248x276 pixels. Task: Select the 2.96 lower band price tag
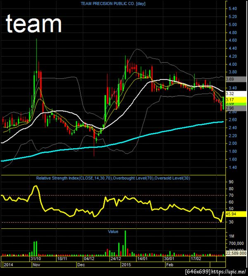pos(236,108)
